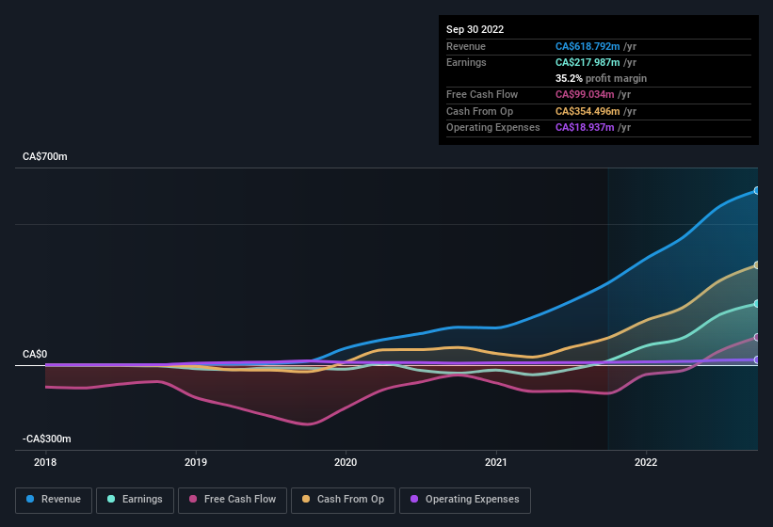This screenshot has width=773, height=527.
Task: Toggle Free Cash Flow legend button
Action: pos(233,500)
